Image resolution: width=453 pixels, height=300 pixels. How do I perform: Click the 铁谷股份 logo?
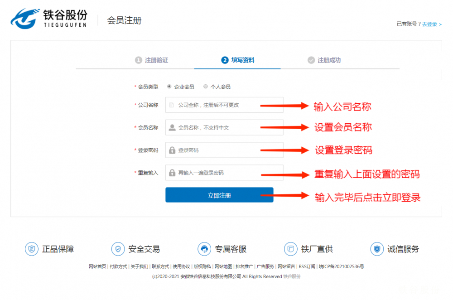pos(49,19)
